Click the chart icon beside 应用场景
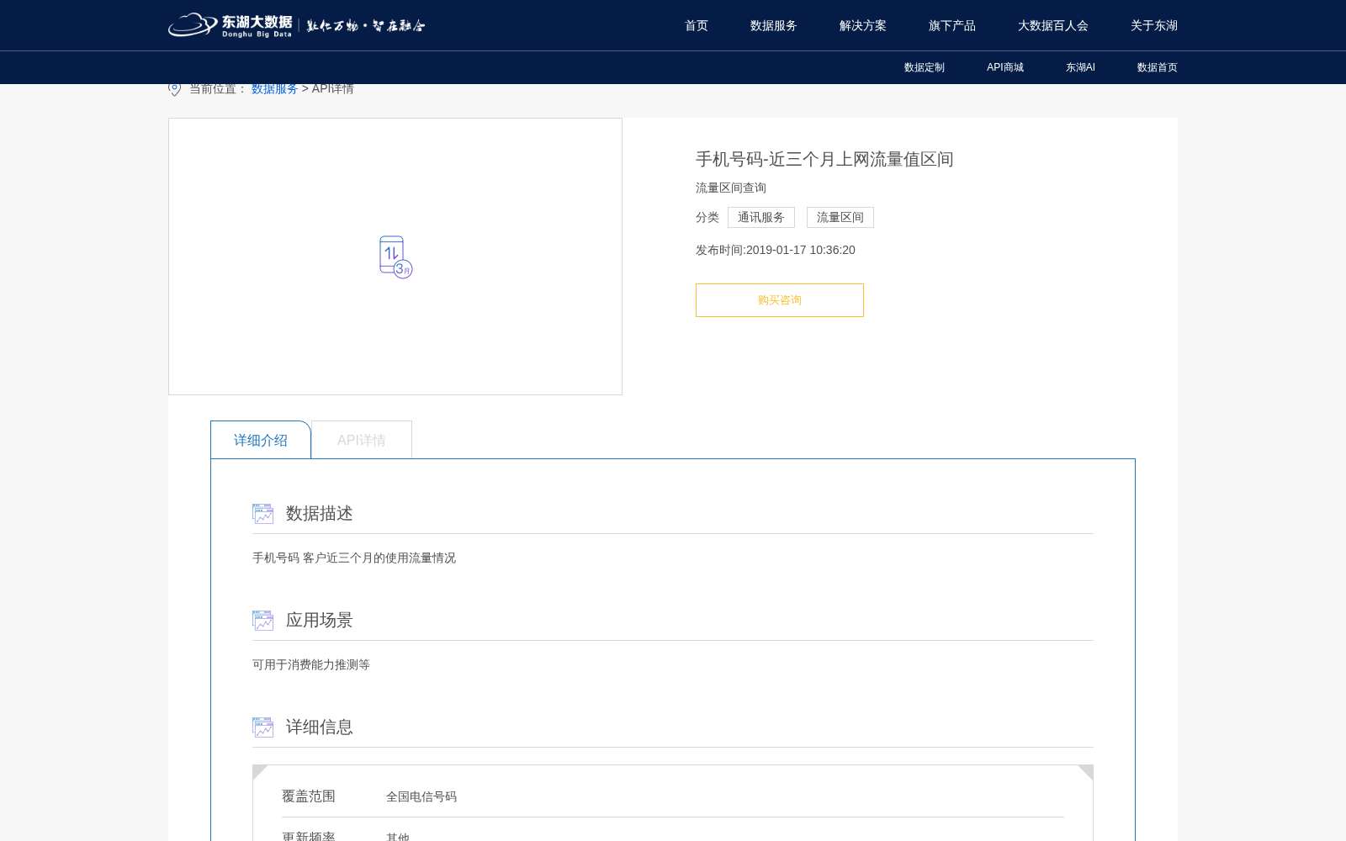This screenshot has height=841, width=1346. 262,621
